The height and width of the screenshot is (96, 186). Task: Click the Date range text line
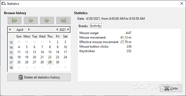click(111, 19)
